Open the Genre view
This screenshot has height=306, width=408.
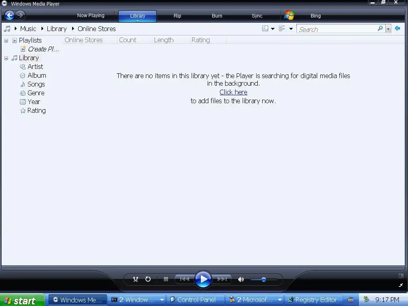point(36,93)
